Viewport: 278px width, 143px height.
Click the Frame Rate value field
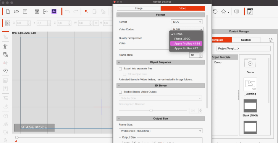(194, 55)
